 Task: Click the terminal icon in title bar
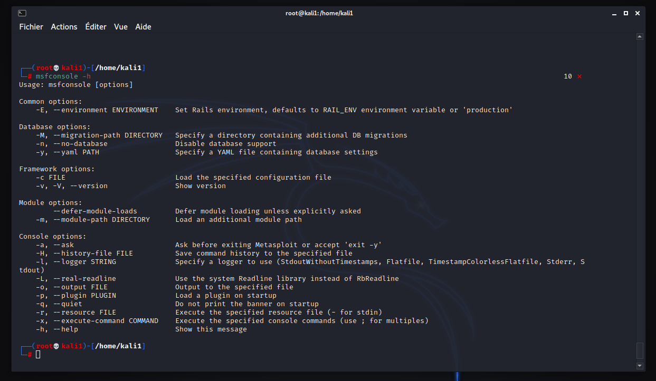point(22,13)
